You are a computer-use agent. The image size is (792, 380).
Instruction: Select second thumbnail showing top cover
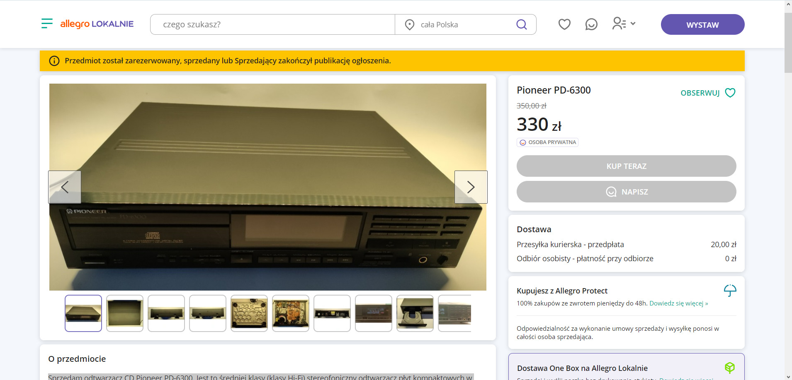pyautogui.click(x=125, y=313)
